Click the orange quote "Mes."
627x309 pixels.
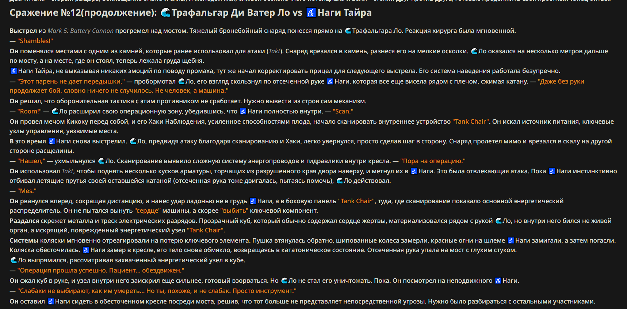click(x=27, y=191)
